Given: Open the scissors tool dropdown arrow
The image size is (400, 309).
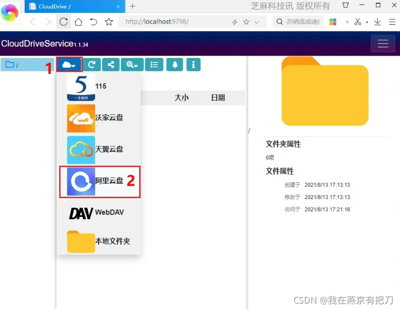Looking at the screenshot, I should tap(367, 22).
